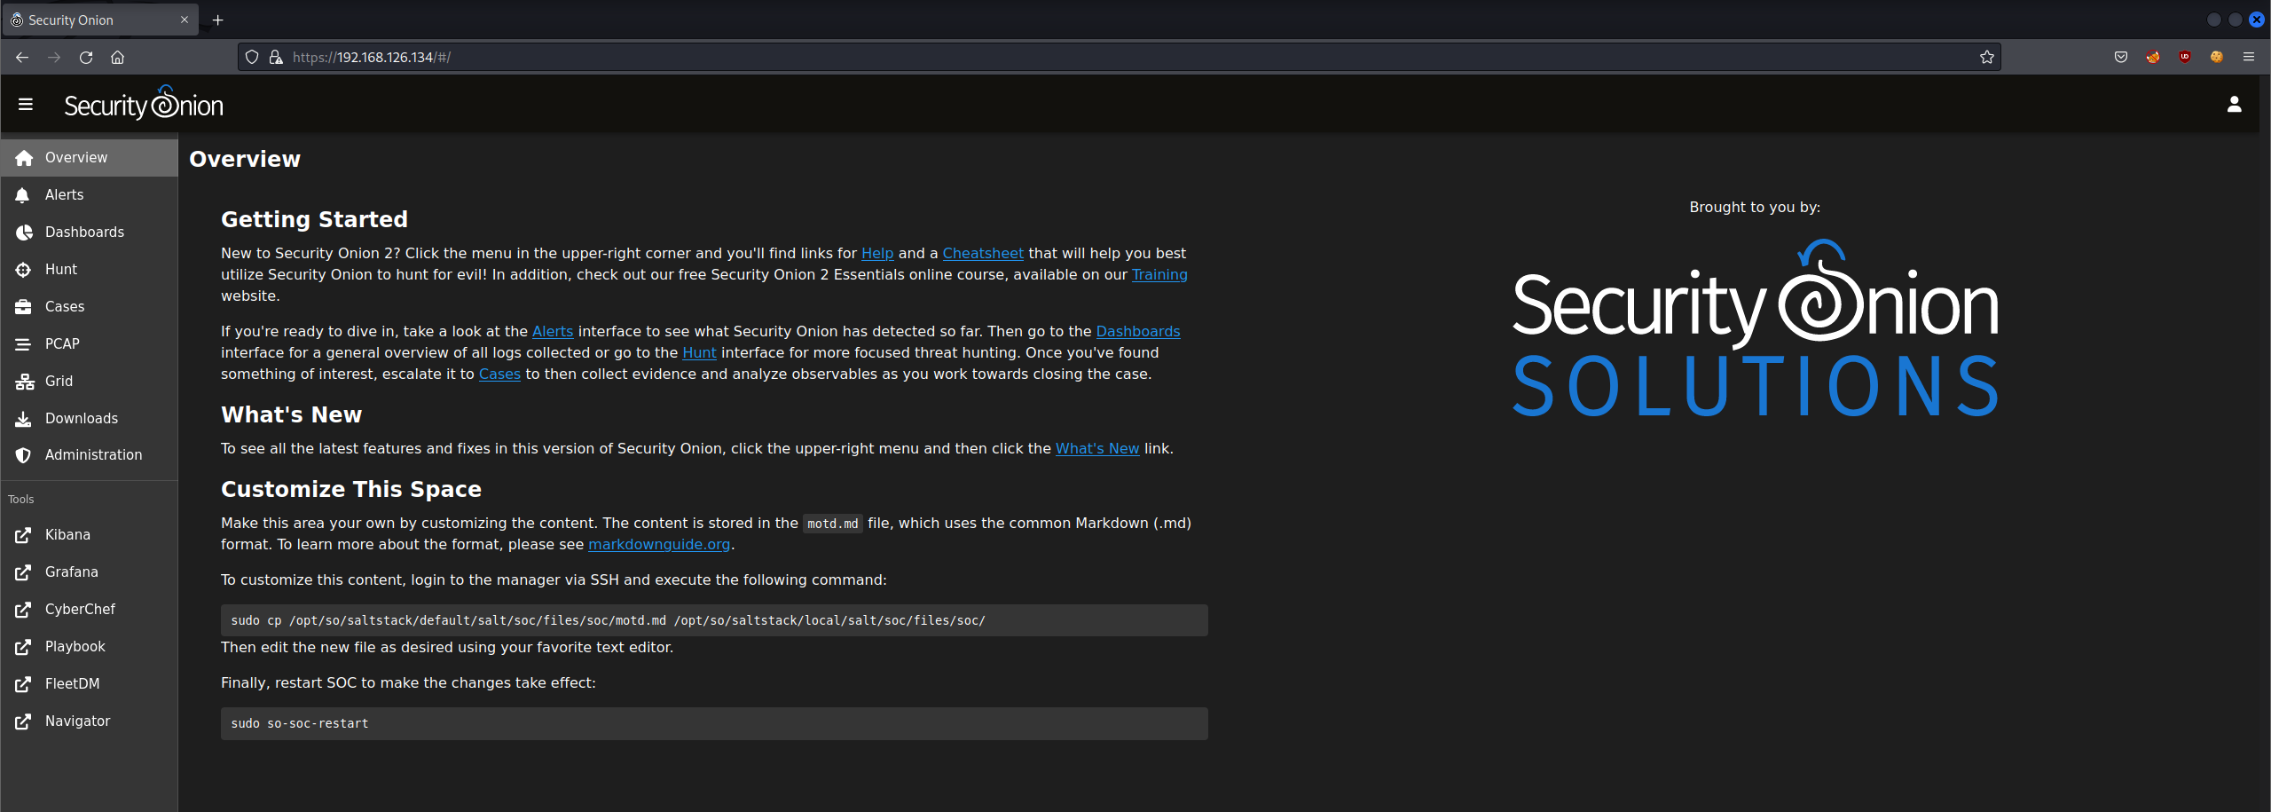Click the Overview home icon
The height and width of the screenshot is (812, 2271).
click(x=24, y=158)
